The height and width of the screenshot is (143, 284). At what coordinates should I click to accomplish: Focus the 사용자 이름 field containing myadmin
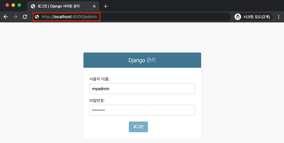(142, 89)
